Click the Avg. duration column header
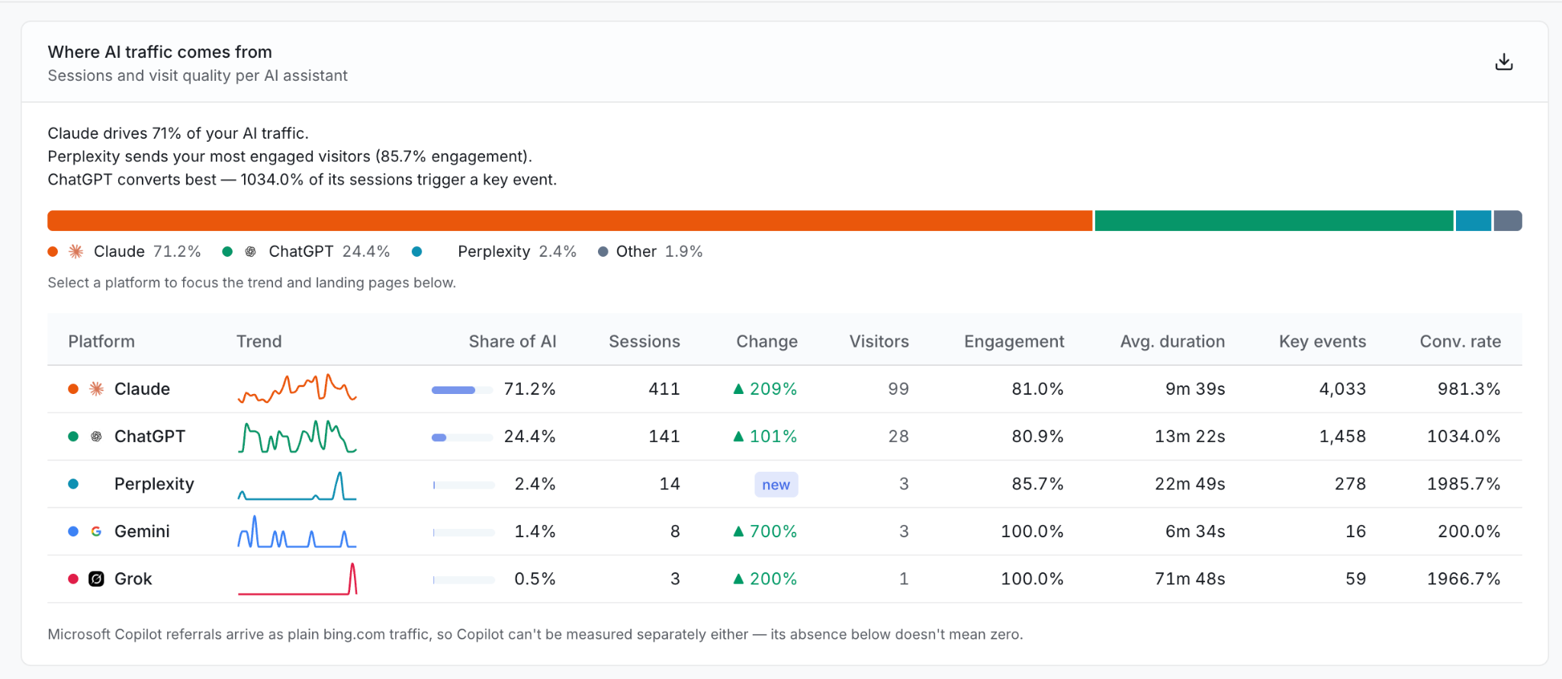The width and height of the screenshot is (1562, 679). 1172,341
